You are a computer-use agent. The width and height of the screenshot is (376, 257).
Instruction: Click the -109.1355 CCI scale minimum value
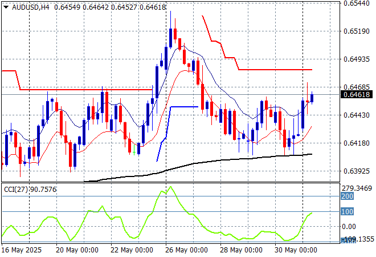(357, 240)
